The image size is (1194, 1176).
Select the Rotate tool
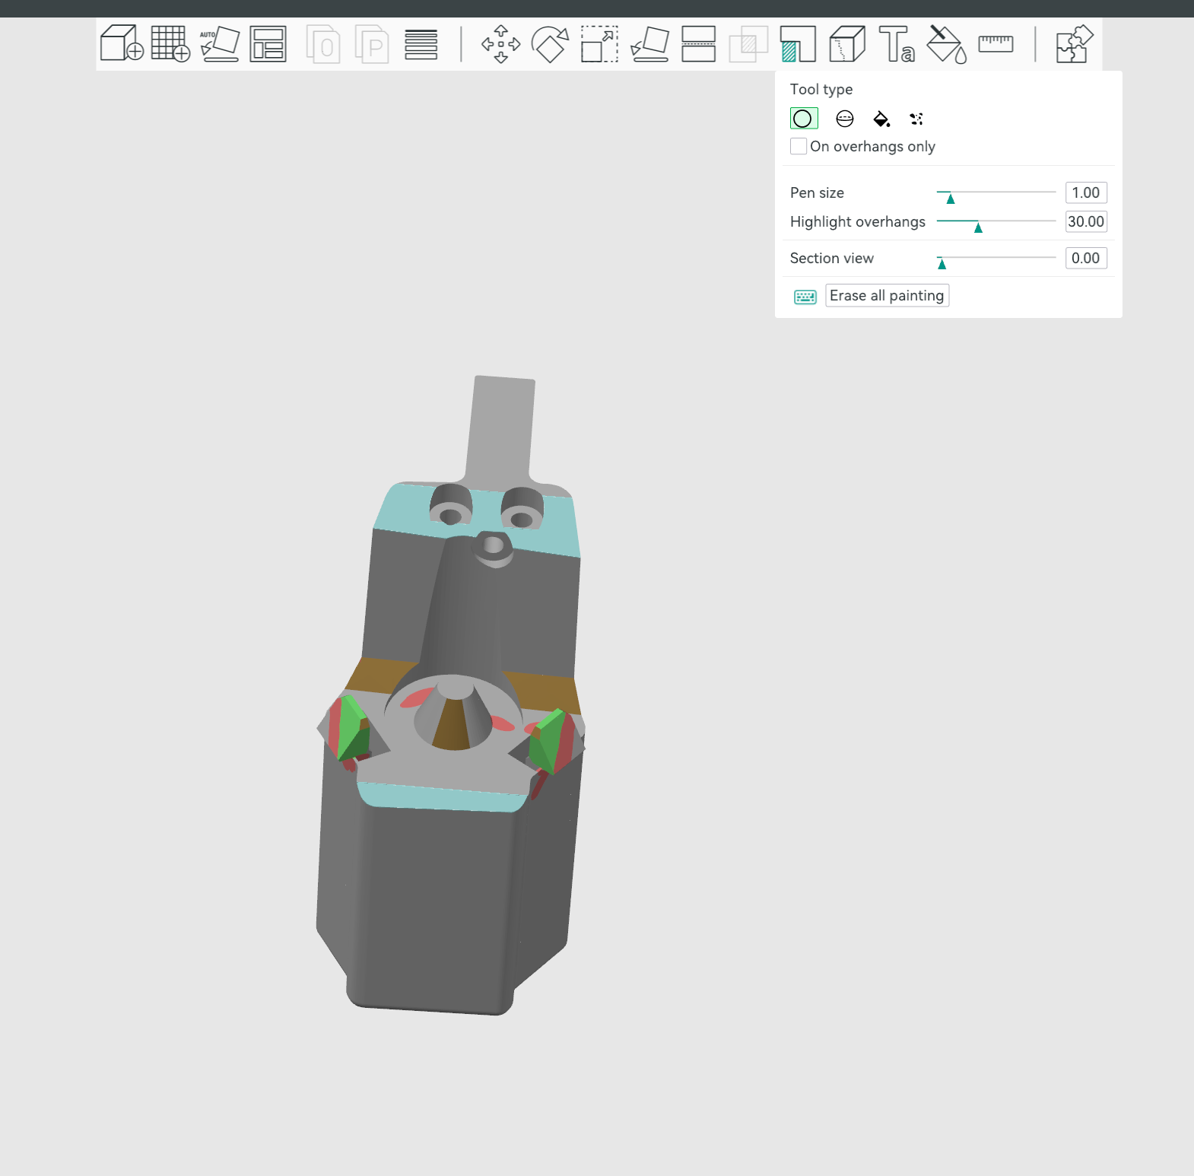(x=550, y=43)
